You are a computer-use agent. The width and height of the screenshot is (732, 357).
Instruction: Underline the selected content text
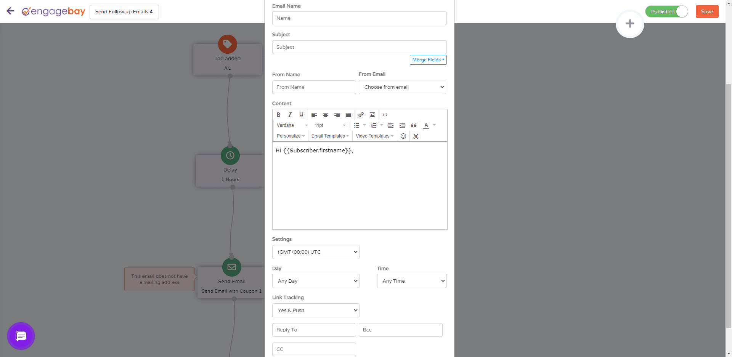coord(302,115)
